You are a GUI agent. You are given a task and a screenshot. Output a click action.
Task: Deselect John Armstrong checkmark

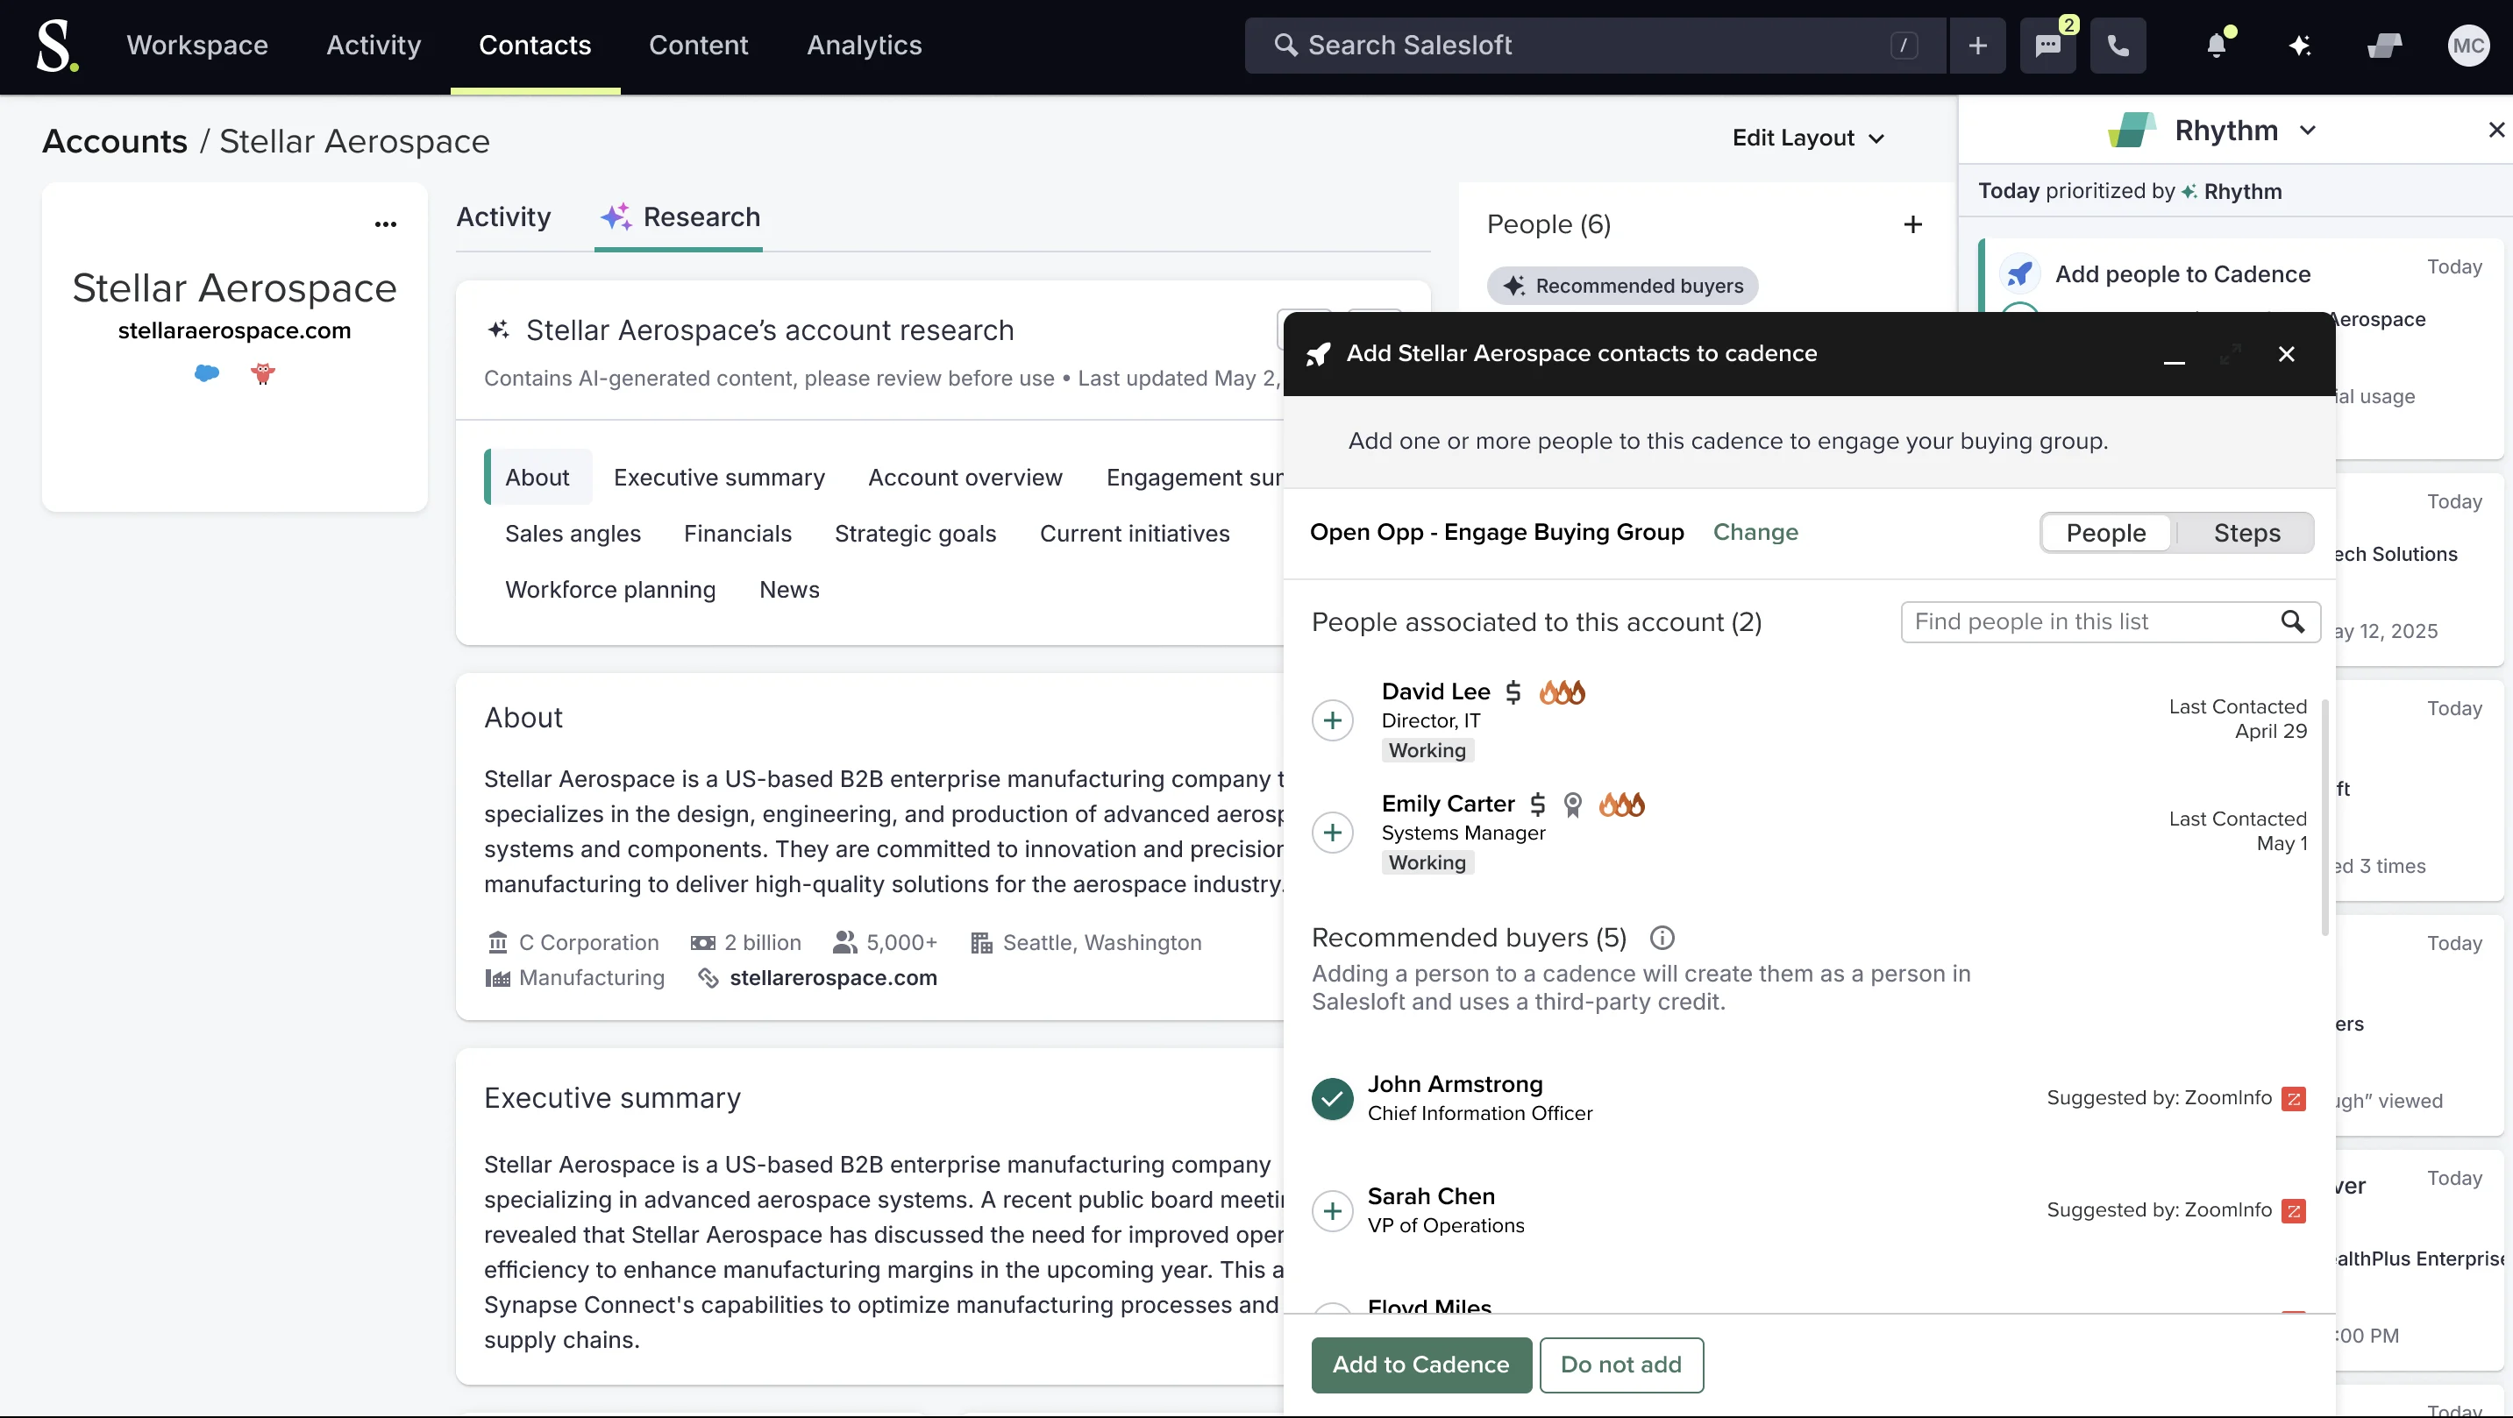point(1333,1098)
